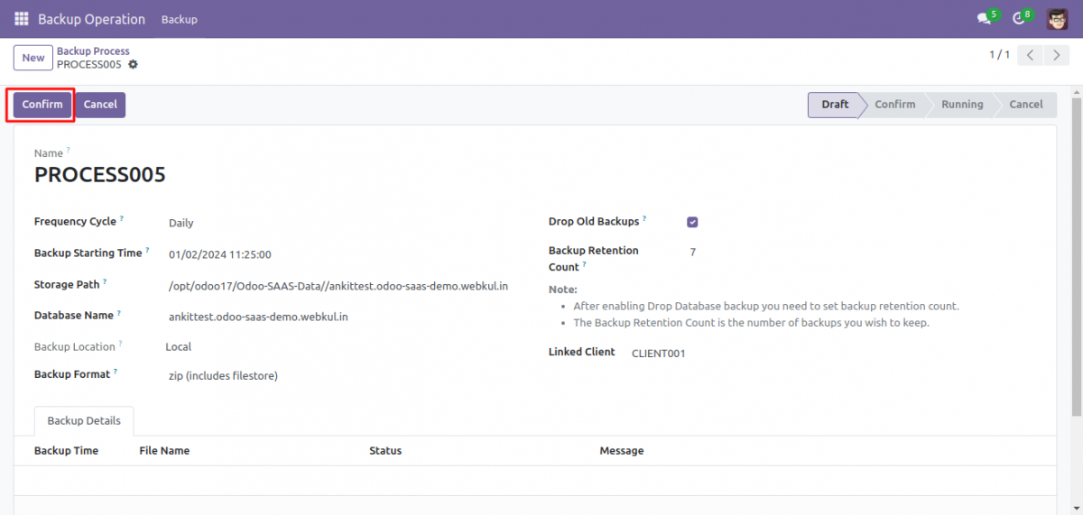Click the Drop Old Backups label

(x=594, y=222)
